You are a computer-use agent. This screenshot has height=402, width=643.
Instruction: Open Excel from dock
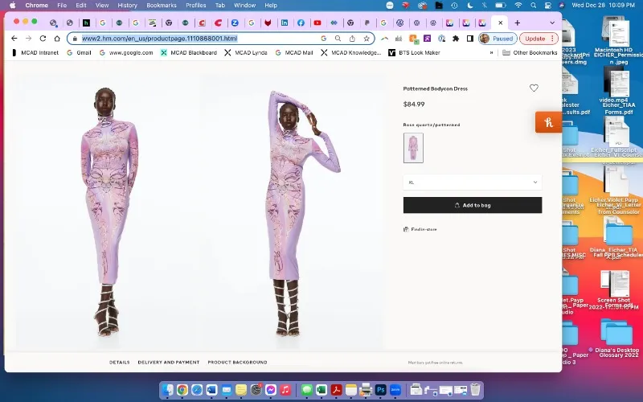click(x=321, y=390)
